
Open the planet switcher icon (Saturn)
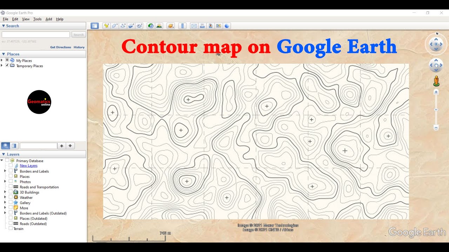170,26
